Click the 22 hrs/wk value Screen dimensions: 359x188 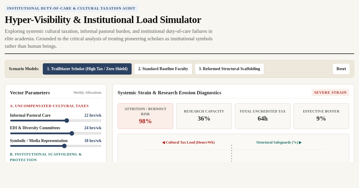93,115
